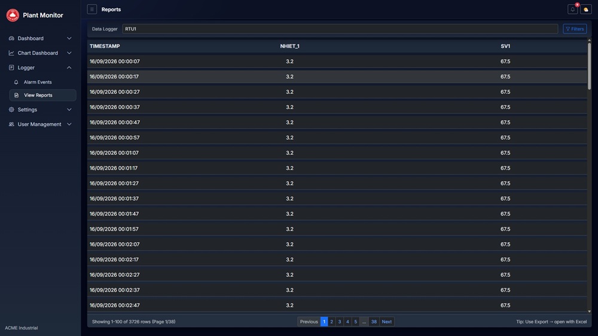Click the NHIET_1 column header
Screen dimensions: 598x336
290,46
